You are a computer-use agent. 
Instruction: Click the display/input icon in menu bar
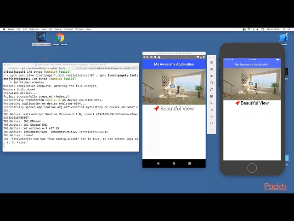point(263,29)
